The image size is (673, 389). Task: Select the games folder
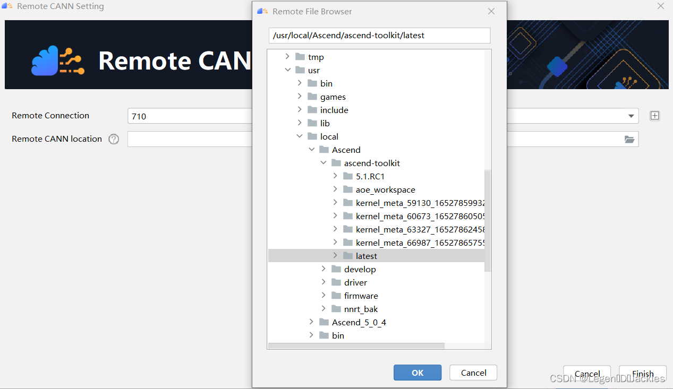pos(333,97)
